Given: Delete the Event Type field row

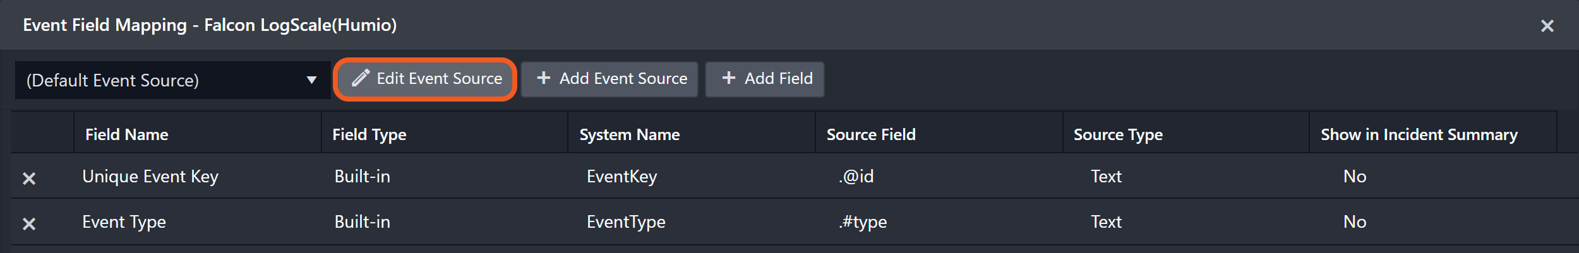Looking at the screenshot, I should (x=29, y=224).
